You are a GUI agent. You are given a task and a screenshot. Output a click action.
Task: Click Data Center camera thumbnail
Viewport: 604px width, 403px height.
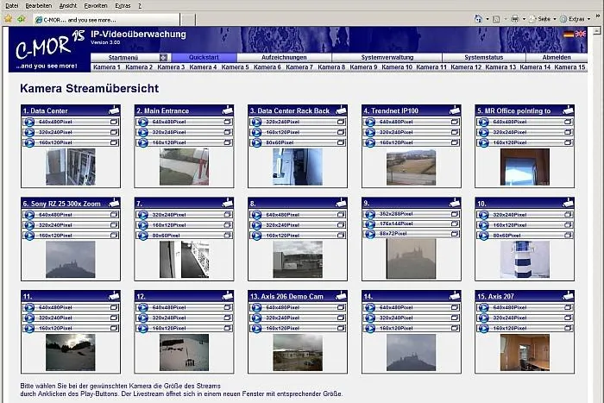71,167
